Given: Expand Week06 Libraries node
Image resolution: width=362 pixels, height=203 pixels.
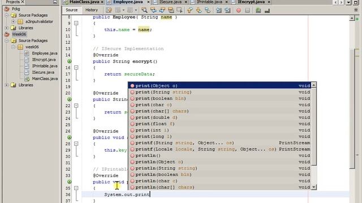Looking at the screenshot, I should [x=7, y=85].
